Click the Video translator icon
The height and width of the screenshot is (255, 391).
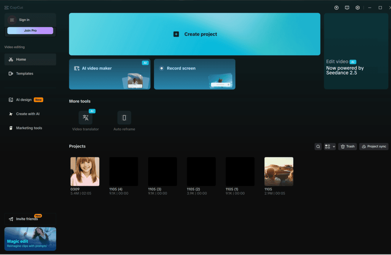[86, 118]
